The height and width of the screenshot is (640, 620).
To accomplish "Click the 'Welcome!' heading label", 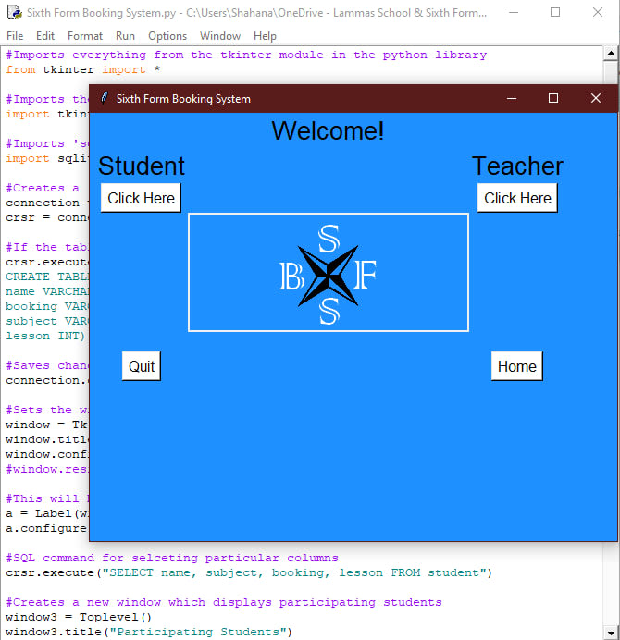I will pos(328,130).
